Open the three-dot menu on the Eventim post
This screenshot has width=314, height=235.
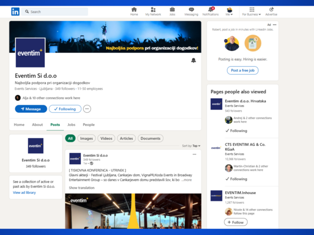point(194,154)
